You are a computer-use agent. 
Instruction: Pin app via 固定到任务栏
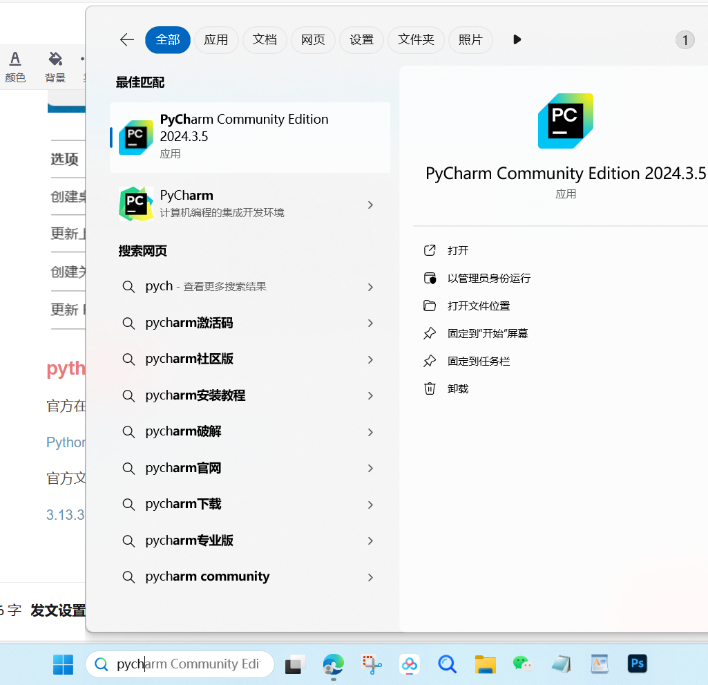tap(479, 361)
